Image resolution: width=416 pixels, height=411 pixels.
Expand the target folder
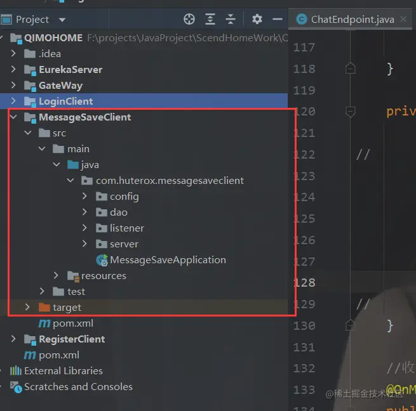[x=27, y=307]
